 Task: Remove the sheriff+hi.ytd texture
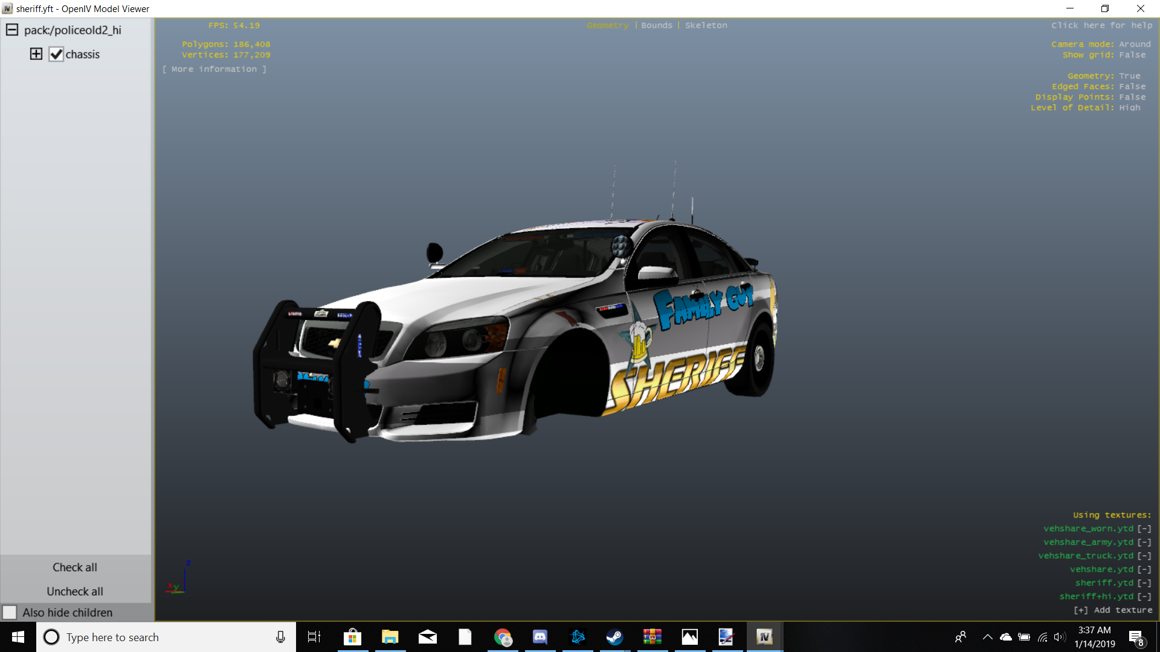(x=1144, y=596)
